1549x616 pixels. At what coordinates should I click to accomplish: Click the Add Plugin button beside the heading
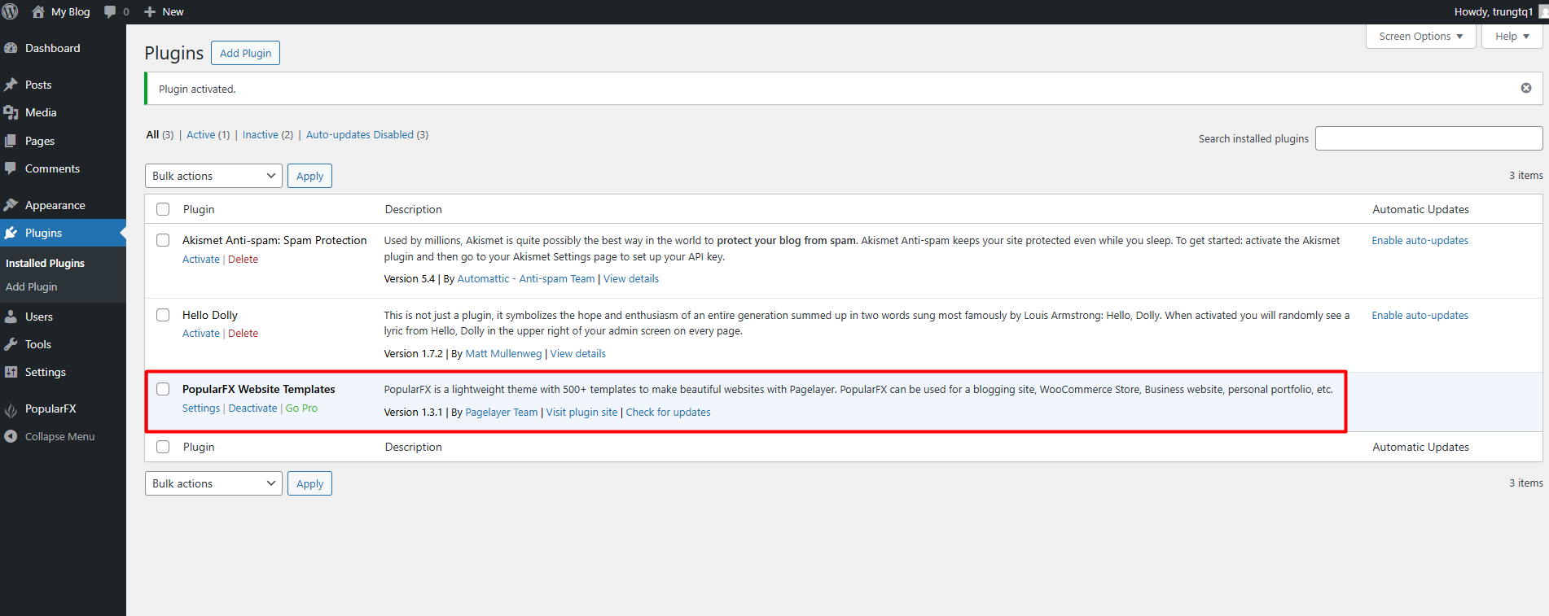[x=245, y=53]
